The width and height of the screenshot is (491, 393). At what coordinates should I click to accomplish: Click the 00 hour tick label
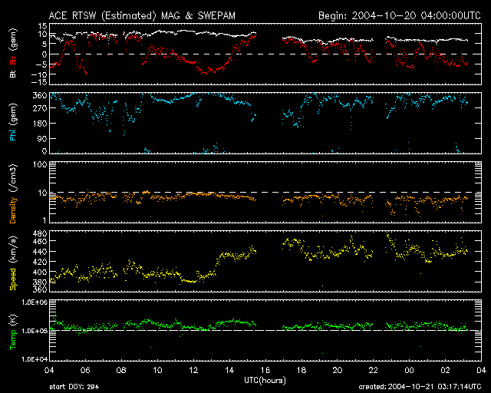tap(408, 370)
